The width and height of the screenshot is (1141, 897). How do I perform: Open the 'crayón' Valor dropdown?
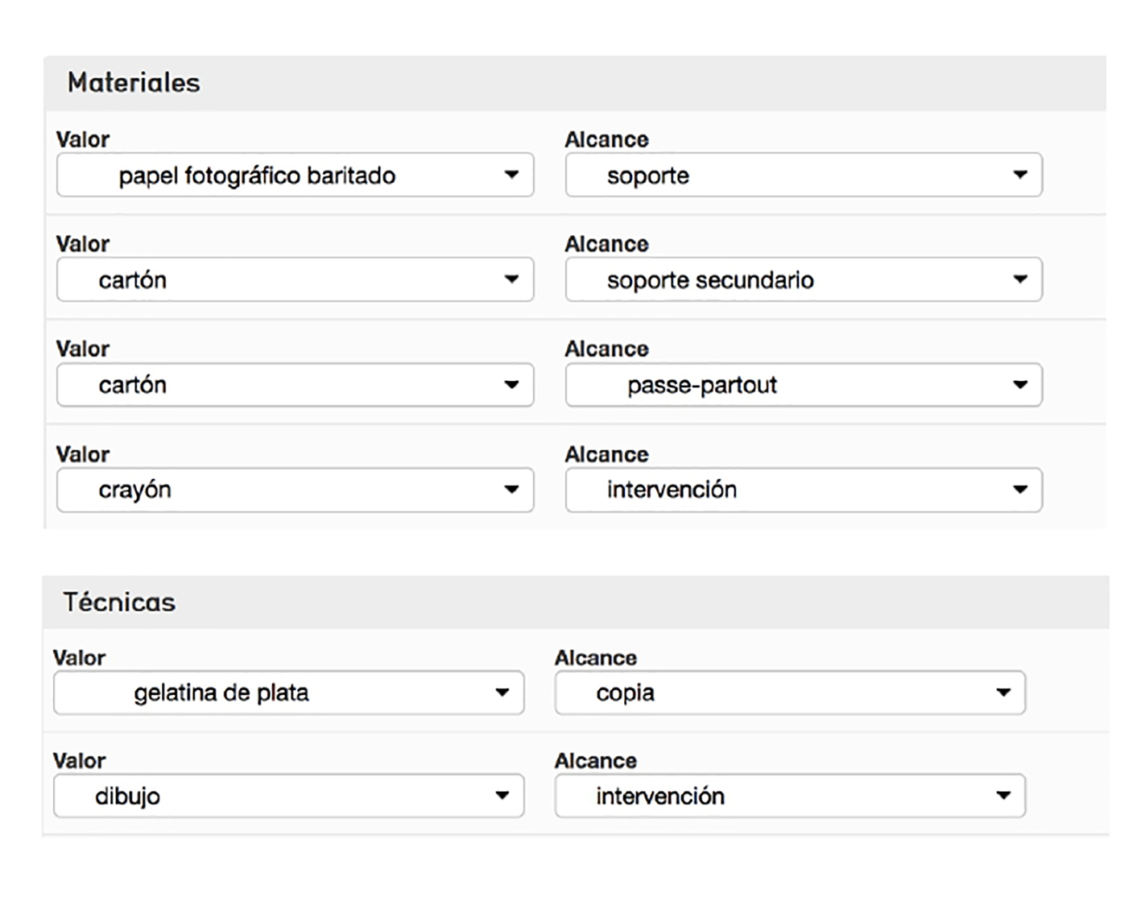[295, 490]
